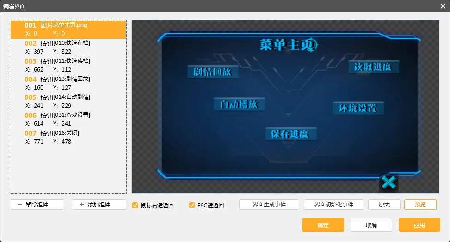450x242 pixels.
Task: Click the 读取进度 button in preview
Action: [x=373, y=67]
